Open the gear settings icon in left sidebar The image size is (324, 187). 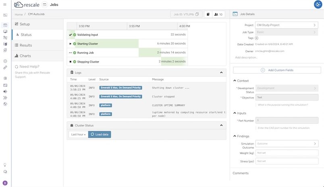click(5, 61)
